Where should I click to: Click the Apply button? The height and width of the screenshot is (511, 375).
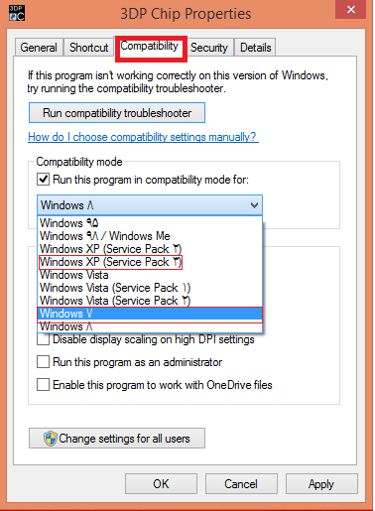(x=321, y=484)
